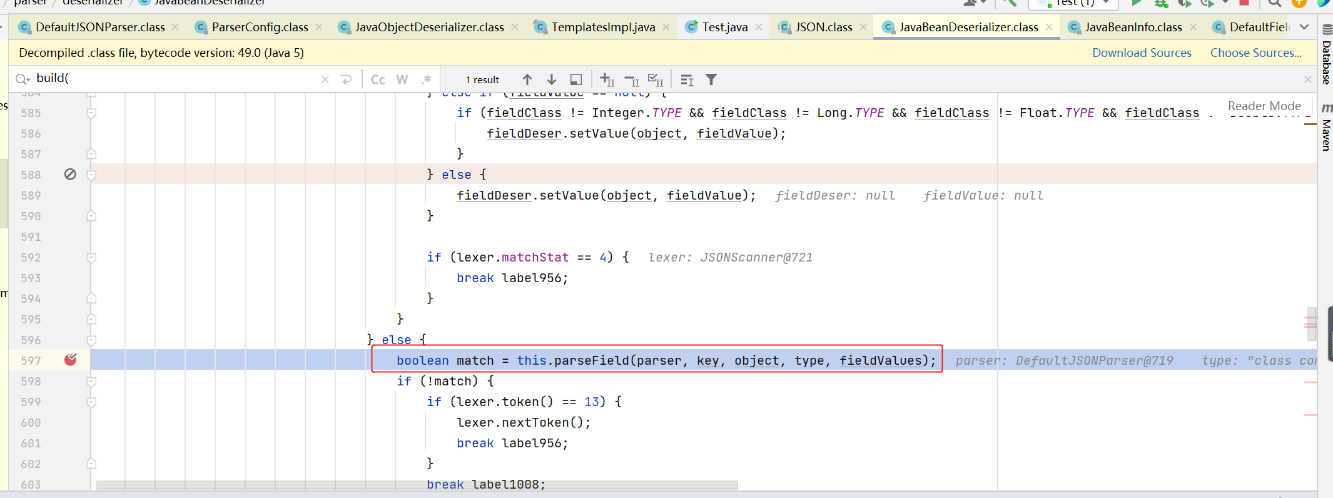The image size is (1333, 498).
Task: Collapse else block at line 588
Action: [91, 175]
